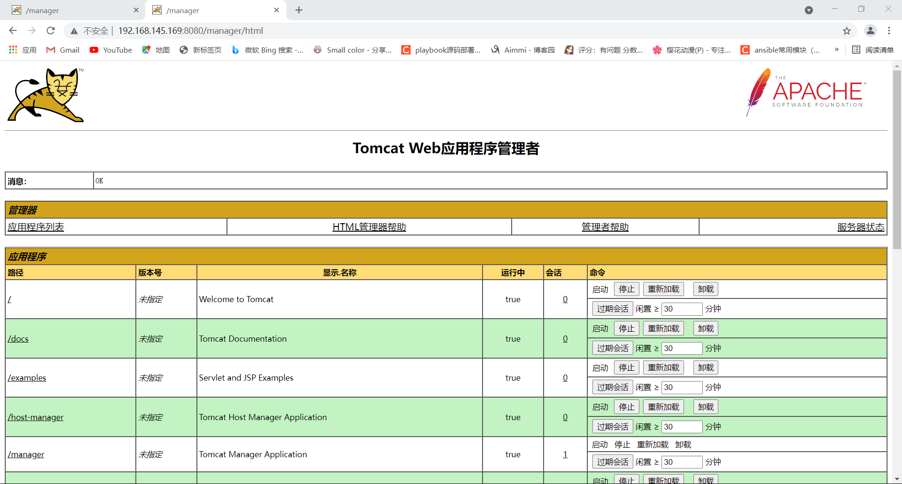The image size is (902, 484).
Task: View sessions count for root application
Action: pyautogui.click(x=565, y=299)
